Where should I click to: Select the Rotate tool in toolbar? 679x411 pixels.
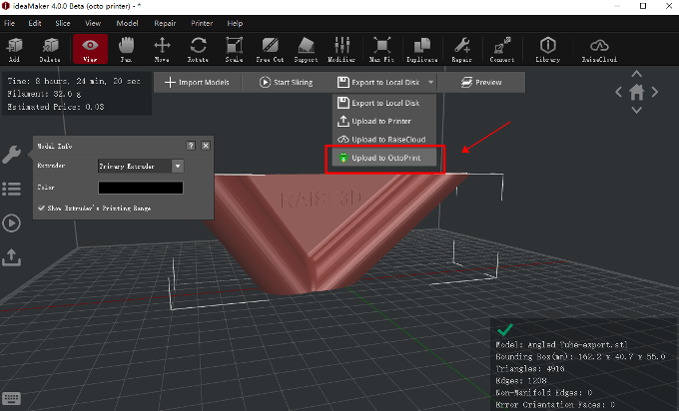click(x=198, y=48)
